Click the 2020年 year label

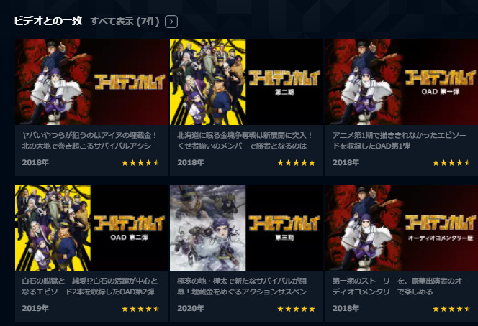191,308
